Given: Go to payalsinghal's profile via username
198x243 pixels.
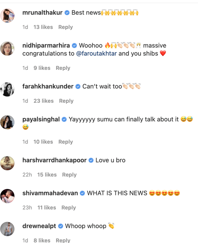Looking at the screenshot, I should 41,119.
